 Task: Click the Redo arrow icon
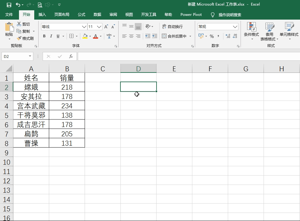[29, 5]
